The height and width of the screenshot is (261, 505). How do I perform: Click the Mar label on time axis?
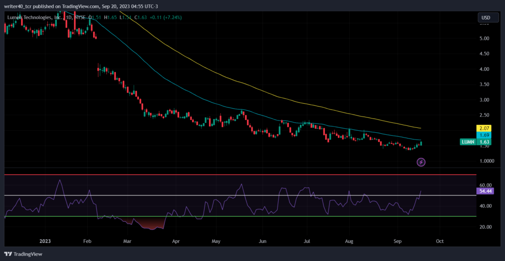pos(127,241)
